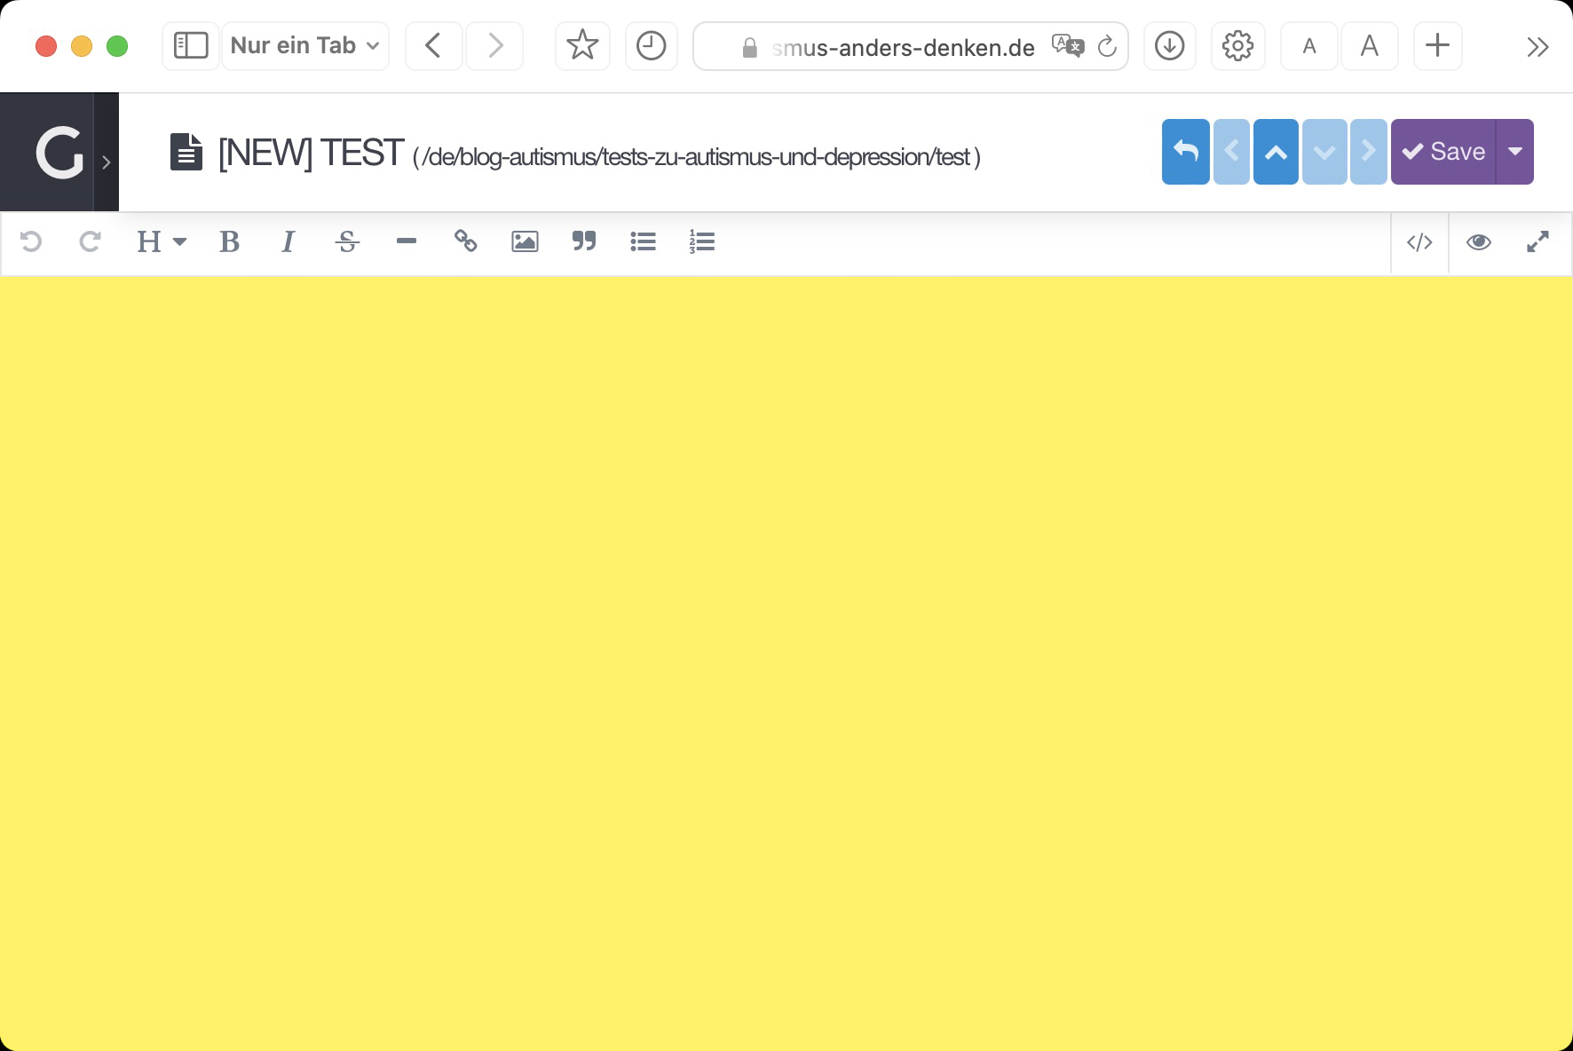1573x1051 pixels.
Task: Toggle bold formatting
Action: [x=230, y=241]
